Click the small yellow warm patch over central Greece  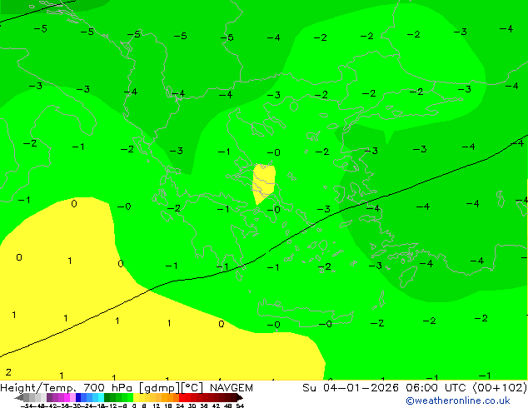point(264,183)
